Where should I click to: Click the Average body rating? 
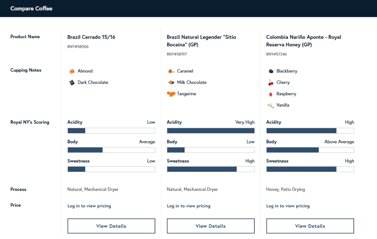pos(147,142)
